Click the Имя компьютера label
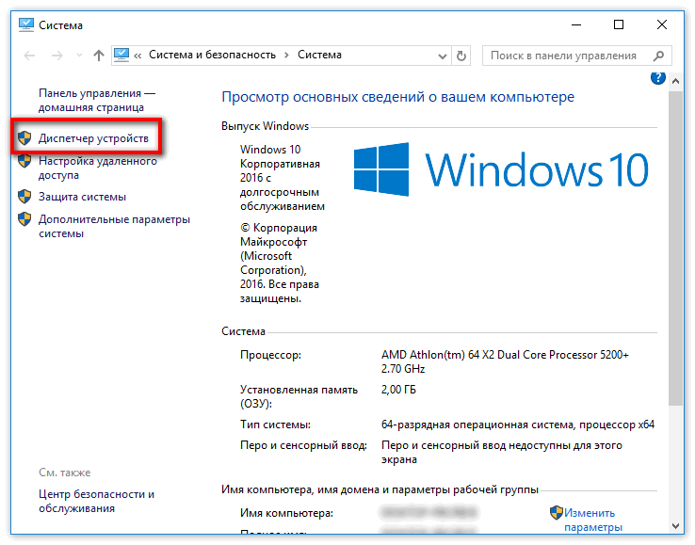 287,513
